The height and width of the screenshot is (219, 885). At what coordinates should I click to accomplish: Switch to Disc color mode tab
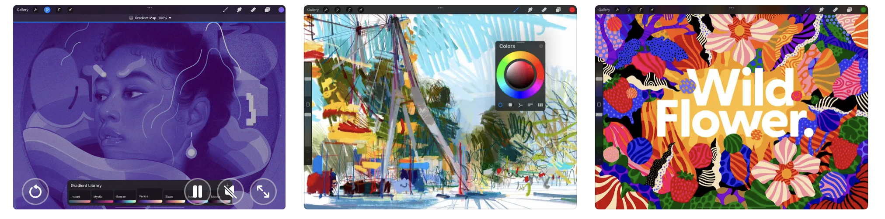[500, 105]
